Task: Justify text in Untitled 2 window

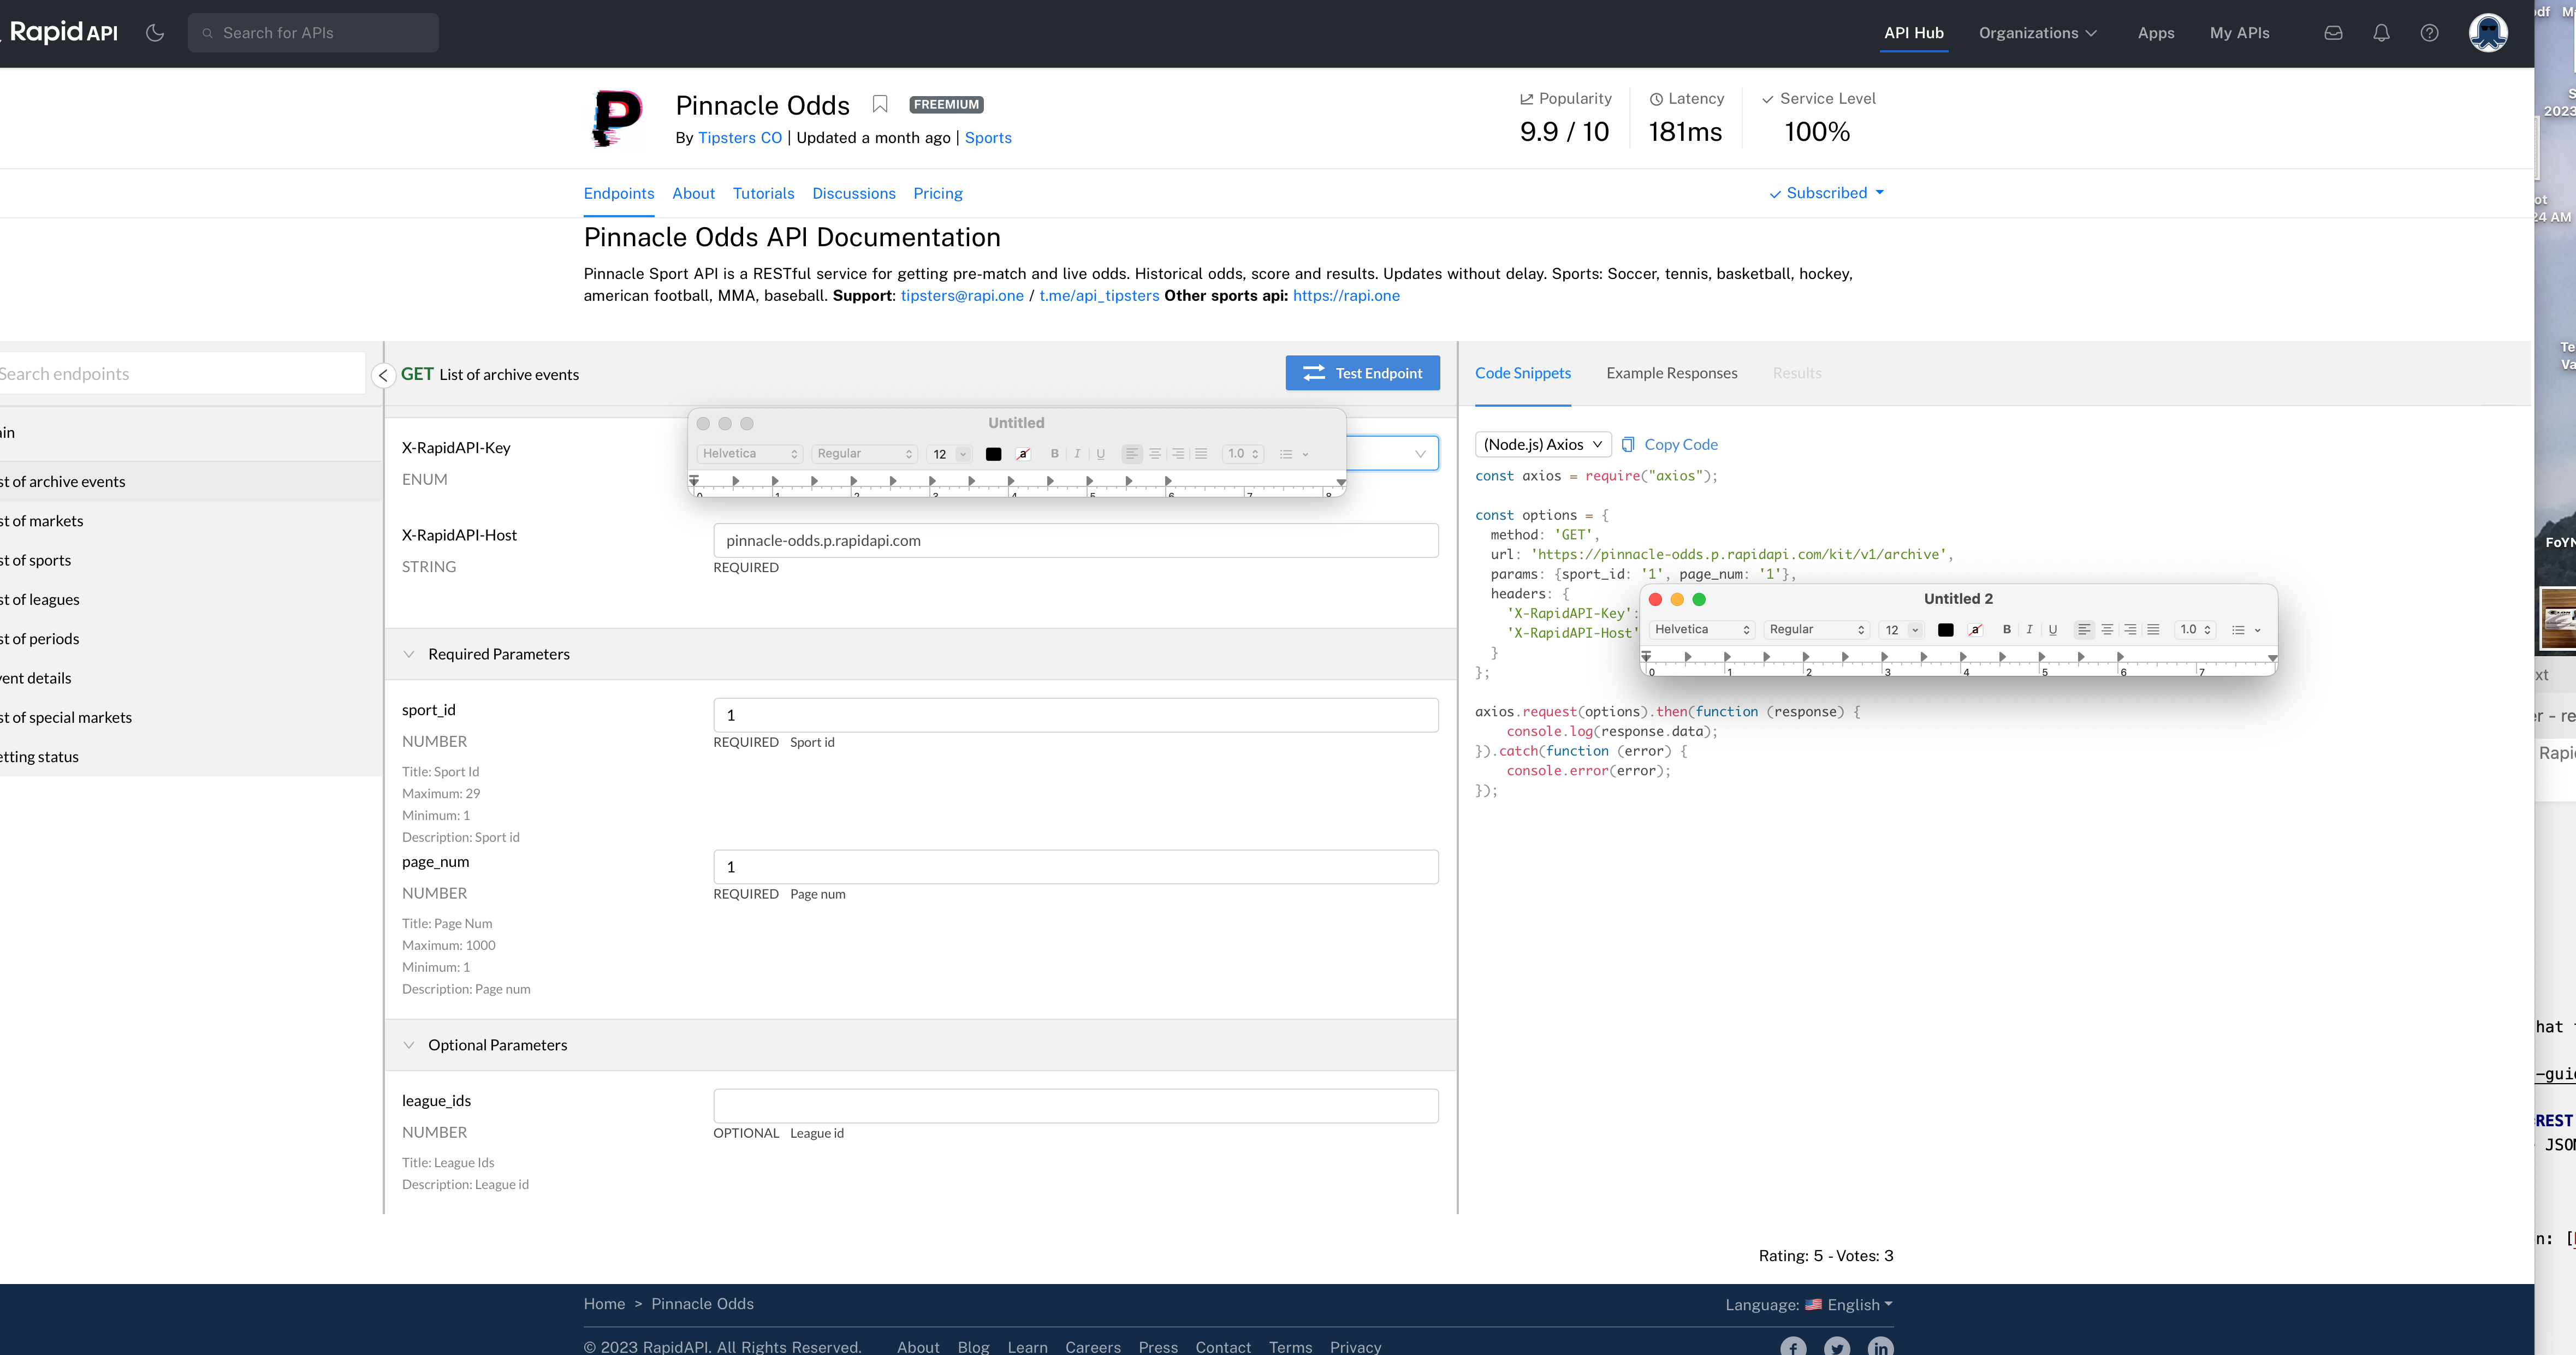Action: click(x=2153, y=630)
